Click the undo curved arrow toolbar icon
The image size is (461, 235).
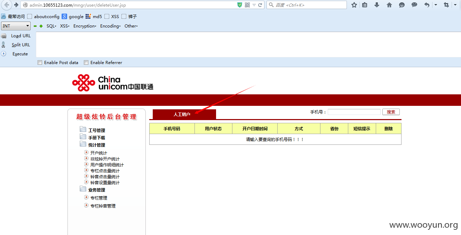click(x=427, y=5)
